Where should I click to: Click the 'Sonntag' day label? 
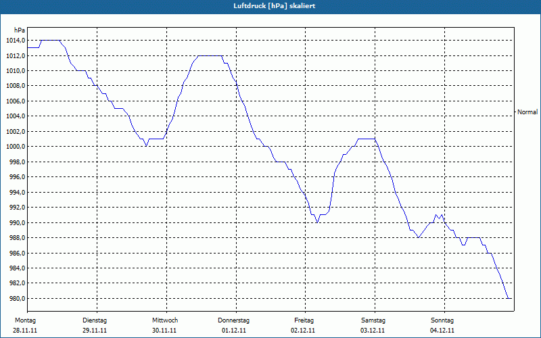pos(442,320)
